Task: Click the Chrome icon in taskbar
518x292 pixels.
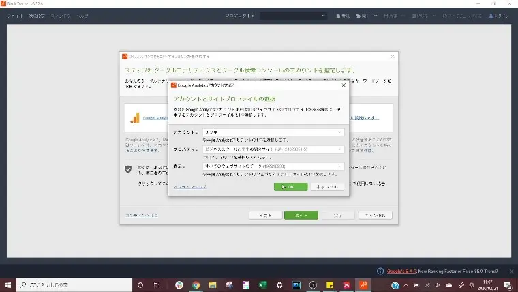Action: 196,284
